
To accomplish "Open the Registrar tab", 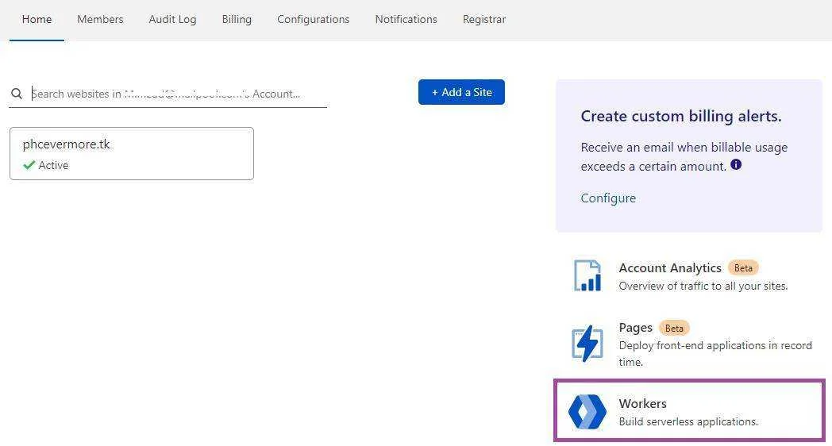I will click(x=484, y=20).
